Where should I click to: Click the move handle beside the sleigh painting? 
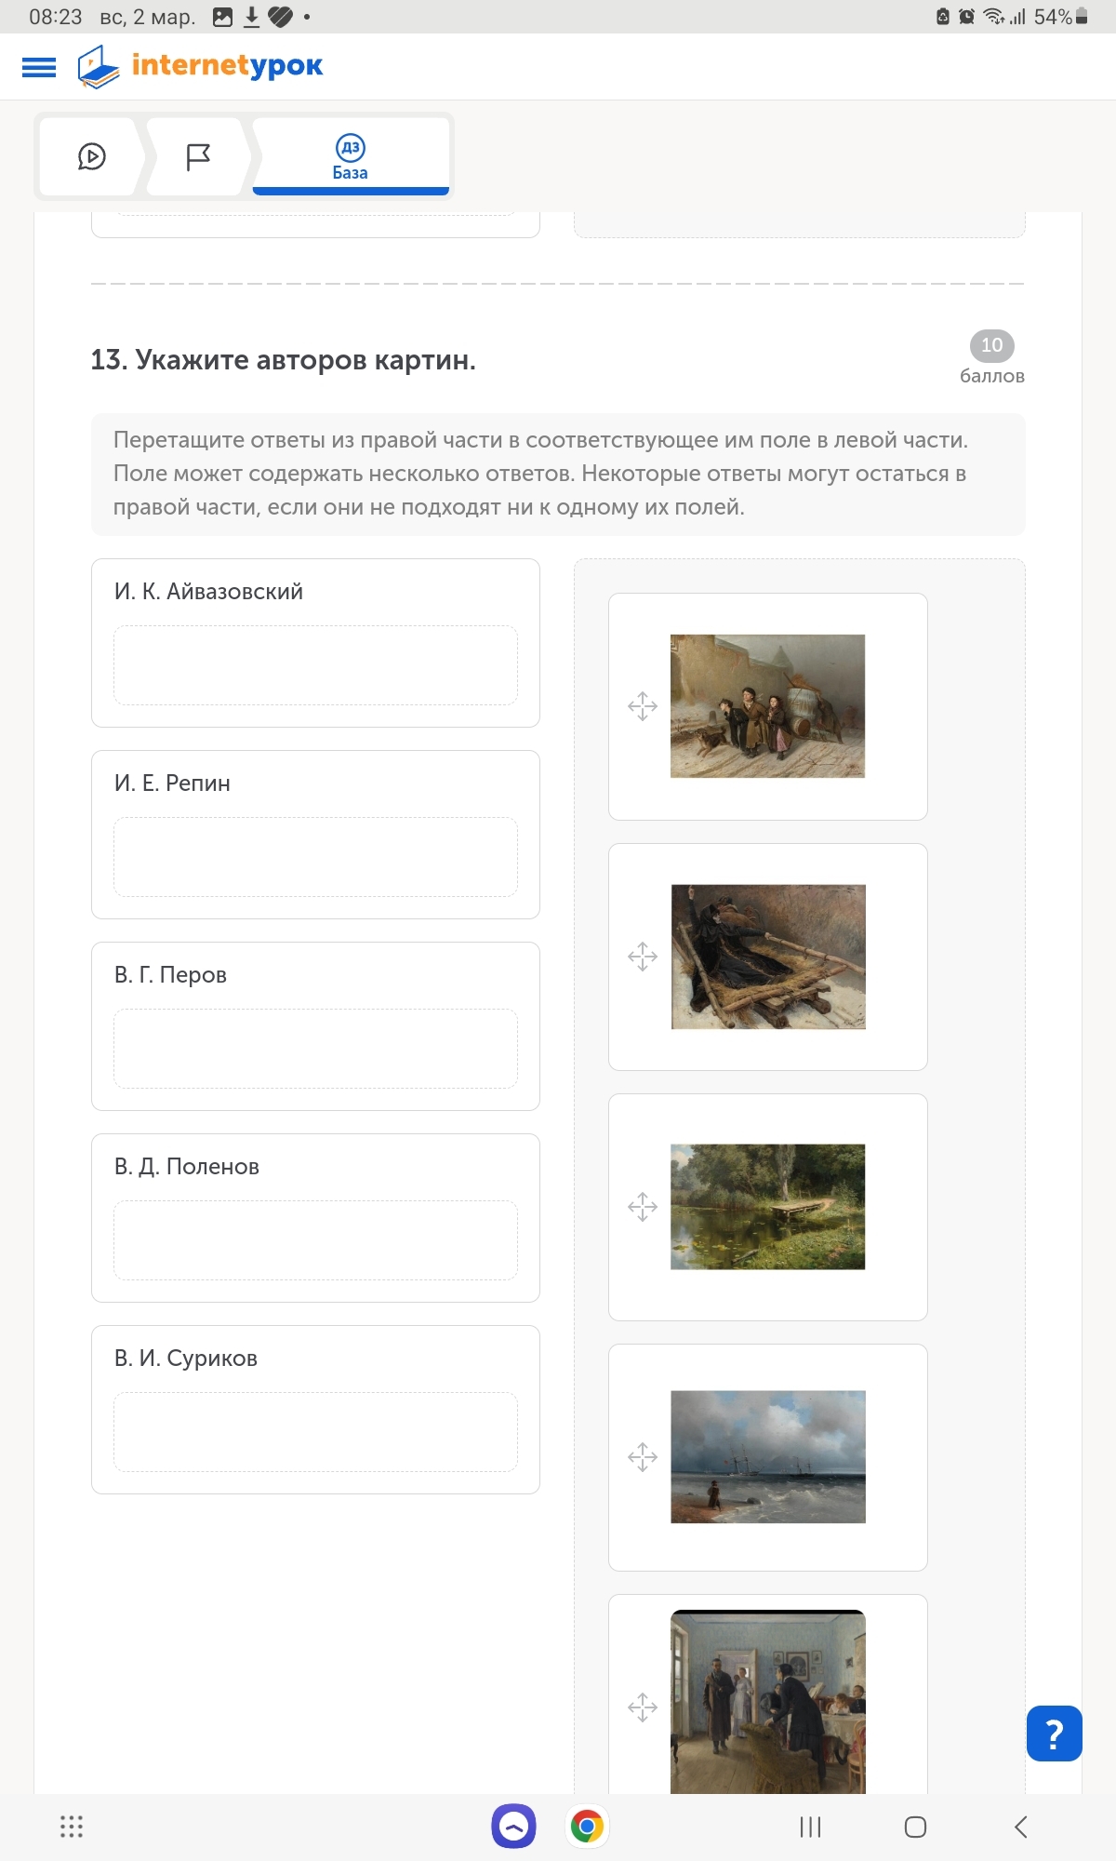pyautogui.click(x=643, y=957)
